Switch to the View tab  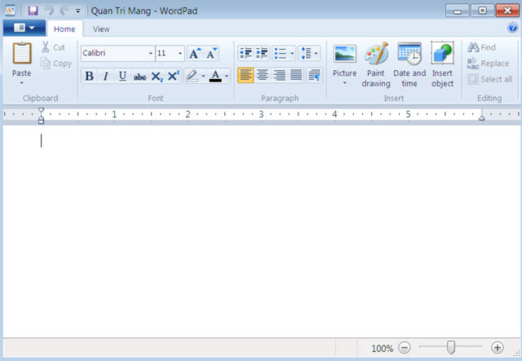pos(101,29)
